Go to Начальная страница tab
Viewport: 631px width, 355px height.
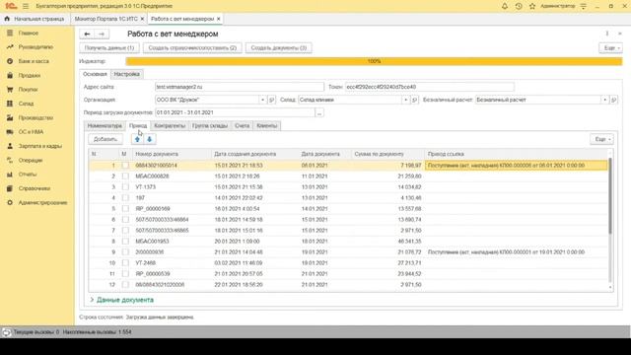(x=35, y=19)
